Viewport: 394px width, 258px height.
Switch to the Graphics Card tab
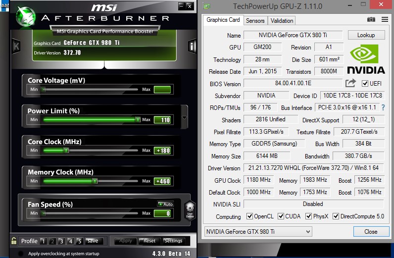(x=223, y=20)
